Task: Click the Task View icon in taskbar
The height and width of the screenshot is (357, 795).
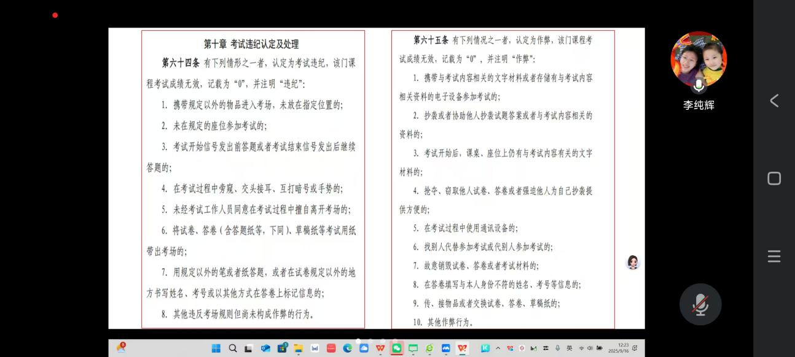Action: tap(249, 348)
